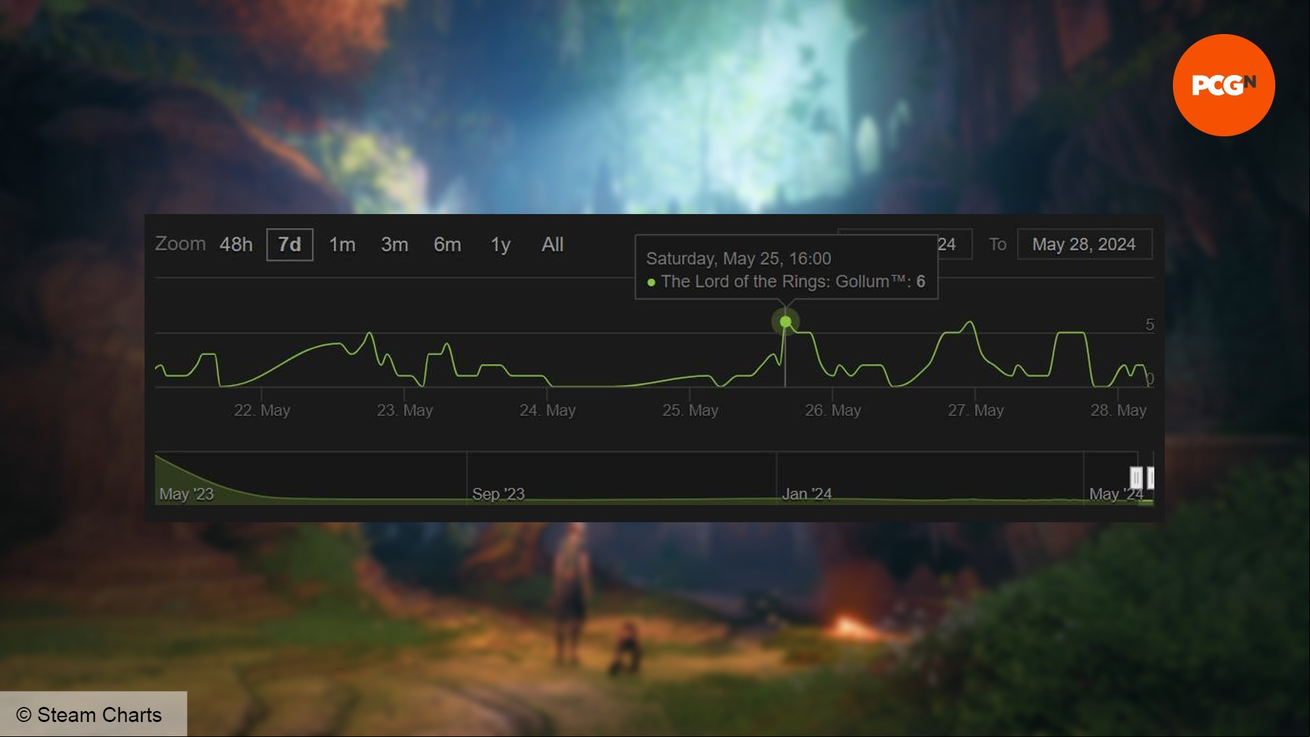
Task: Switch chart zoom to 3m
Action: (395, 245)
